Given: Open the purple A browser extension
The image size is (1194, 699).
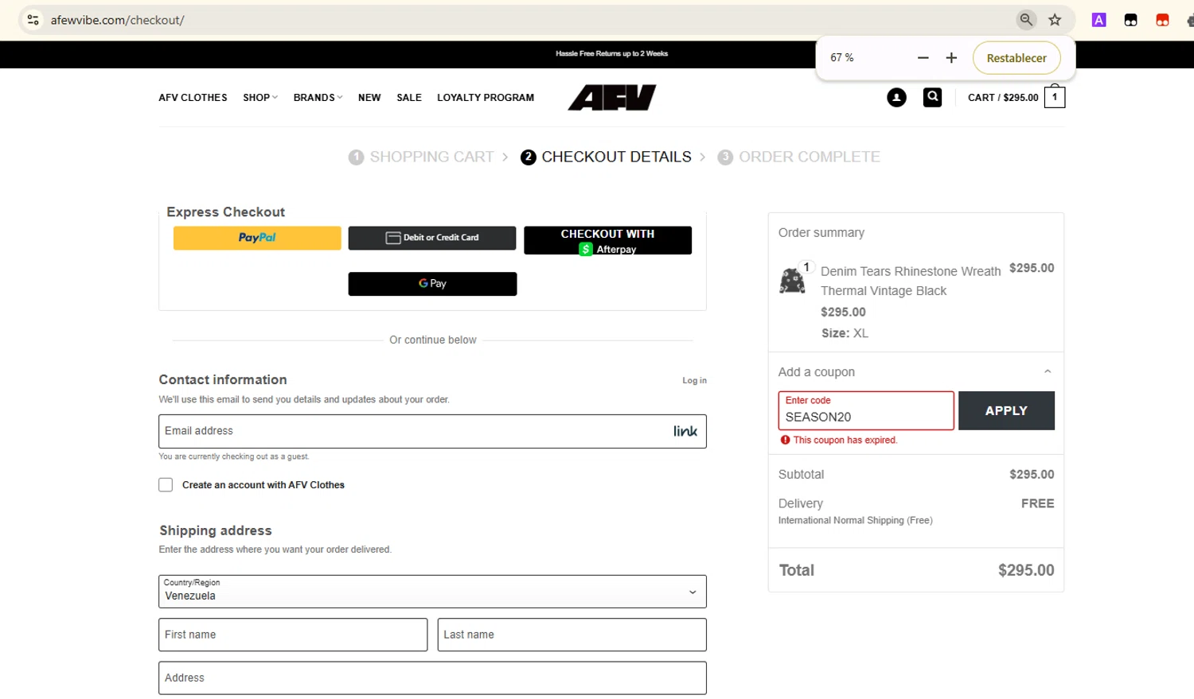Looking at the screenshot, I should [1098, 20].
